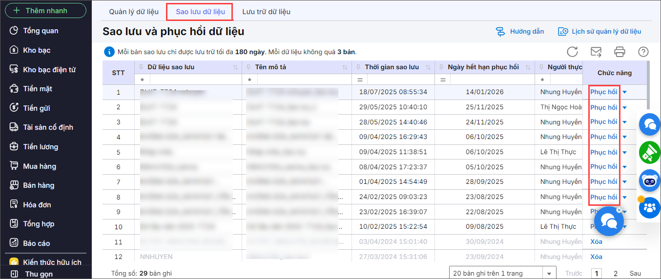Pin the Thời gian sao lưu column
The height and width of the screenshot is (279, 661).
click(x=358, y=67)
